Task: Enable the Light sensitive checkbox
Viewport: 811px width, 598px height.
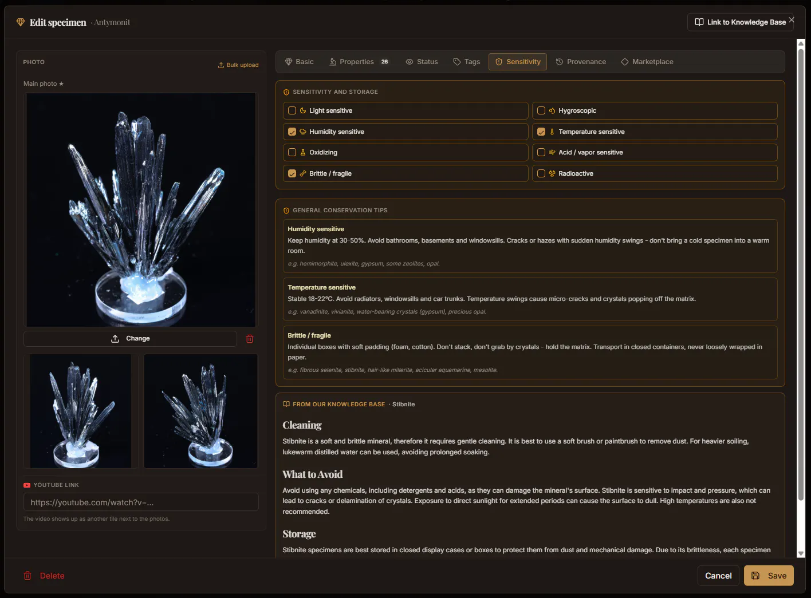Action: click(x=292, y=110)
